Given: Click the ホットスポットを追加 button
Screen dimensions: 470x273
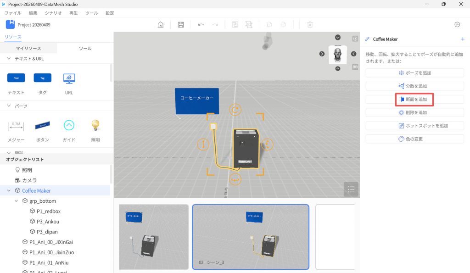Looking at the screenshot, I should pyautogui.click(x=414, y=126).
